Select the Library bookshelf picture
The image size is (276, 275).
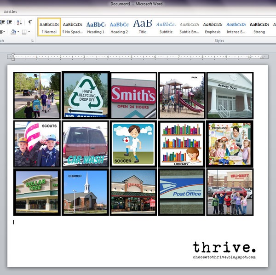click(182, 144)
